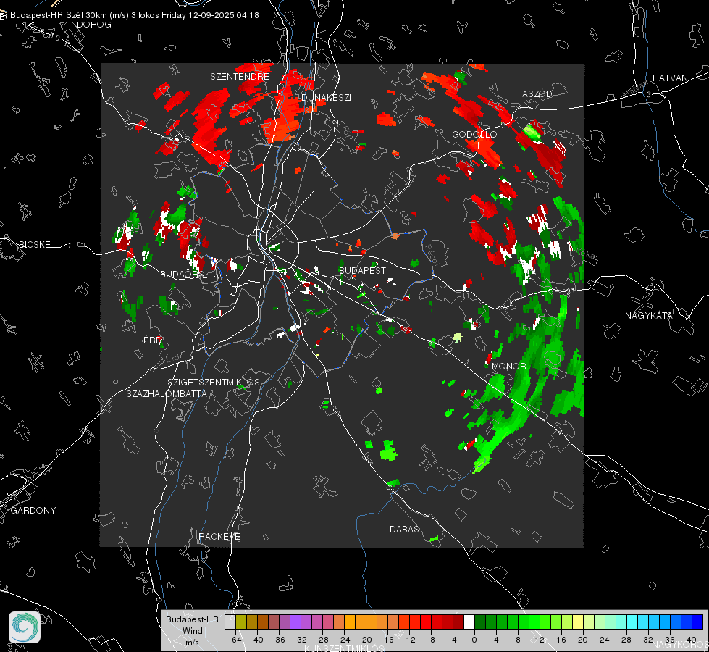This screenshot has height=652, width=709.
Task: Click the RÁCKEVE town label
Action: [x=219, y=536]
